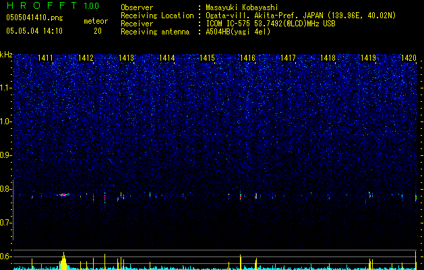The width and height of the screenshot is (424, 270).
Task: Click the 1411 time marker
Action: tap(45, 57)
